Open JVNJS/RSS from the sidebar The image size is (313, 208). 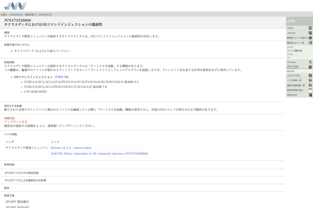coord(299,76)
